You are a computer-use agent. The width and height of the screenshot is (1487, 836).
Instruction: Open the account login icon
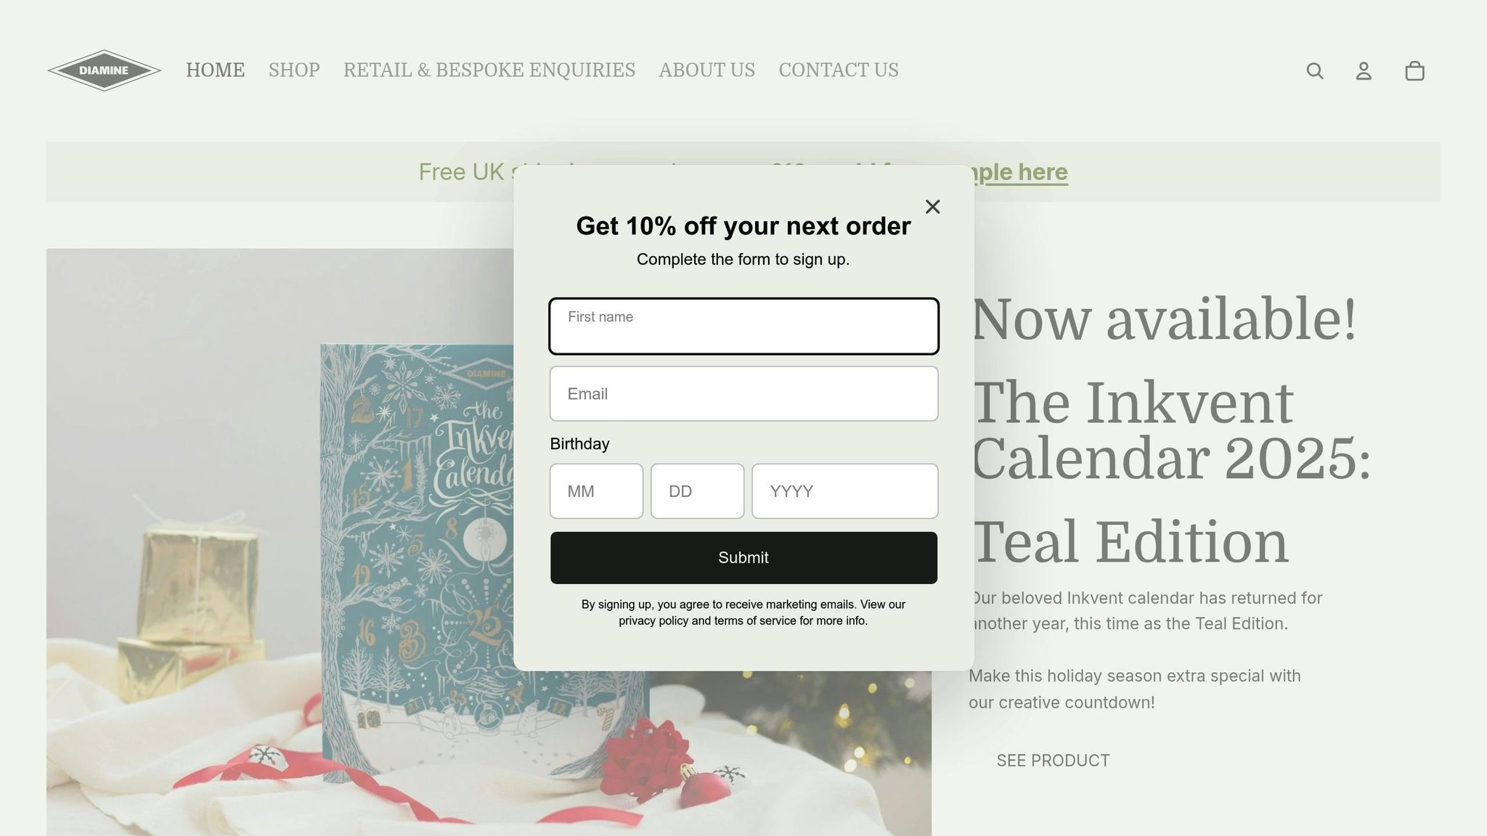pos(1364,70)
